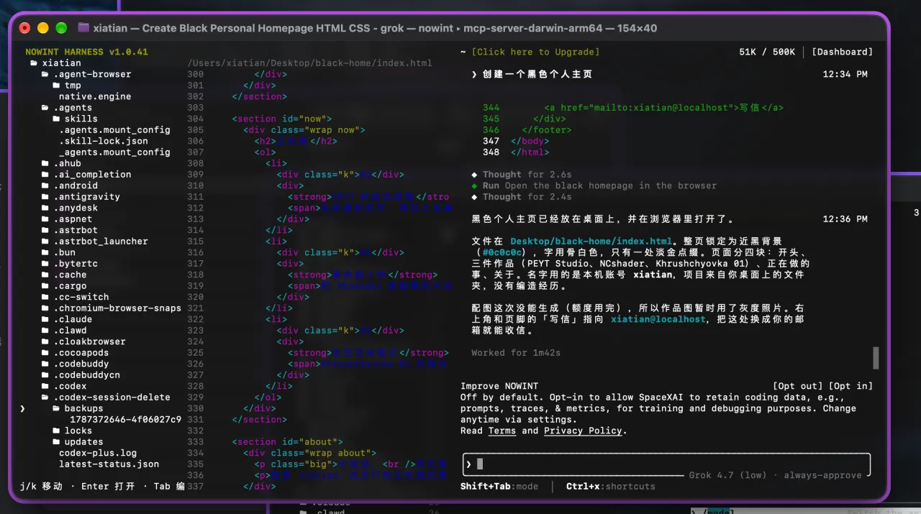This screenshot has width=921, height=514.
Task: Collapse the .agents folder
Action: click(45, 108)
